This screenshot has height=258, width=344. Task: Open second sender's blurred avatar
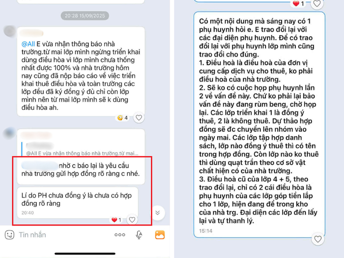click(x=9, y=133)
